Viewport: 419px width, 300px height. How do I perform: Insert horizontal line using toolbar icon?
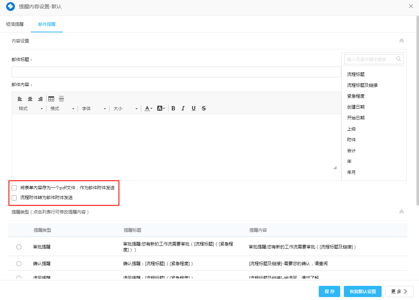[x=61, y=99]
